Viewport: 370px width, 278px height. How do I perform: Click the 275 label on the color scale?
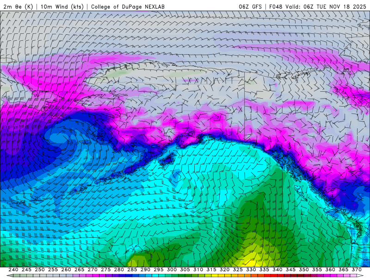[x=106, y=270]
